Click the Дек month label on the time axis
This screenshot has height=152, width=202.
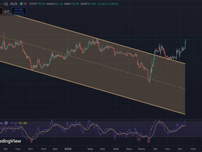point(55,149)
